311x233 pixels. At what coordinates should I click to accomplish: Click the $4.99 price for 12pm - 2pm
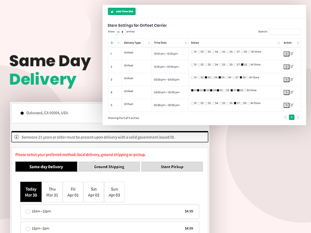(x=189, y=229)
